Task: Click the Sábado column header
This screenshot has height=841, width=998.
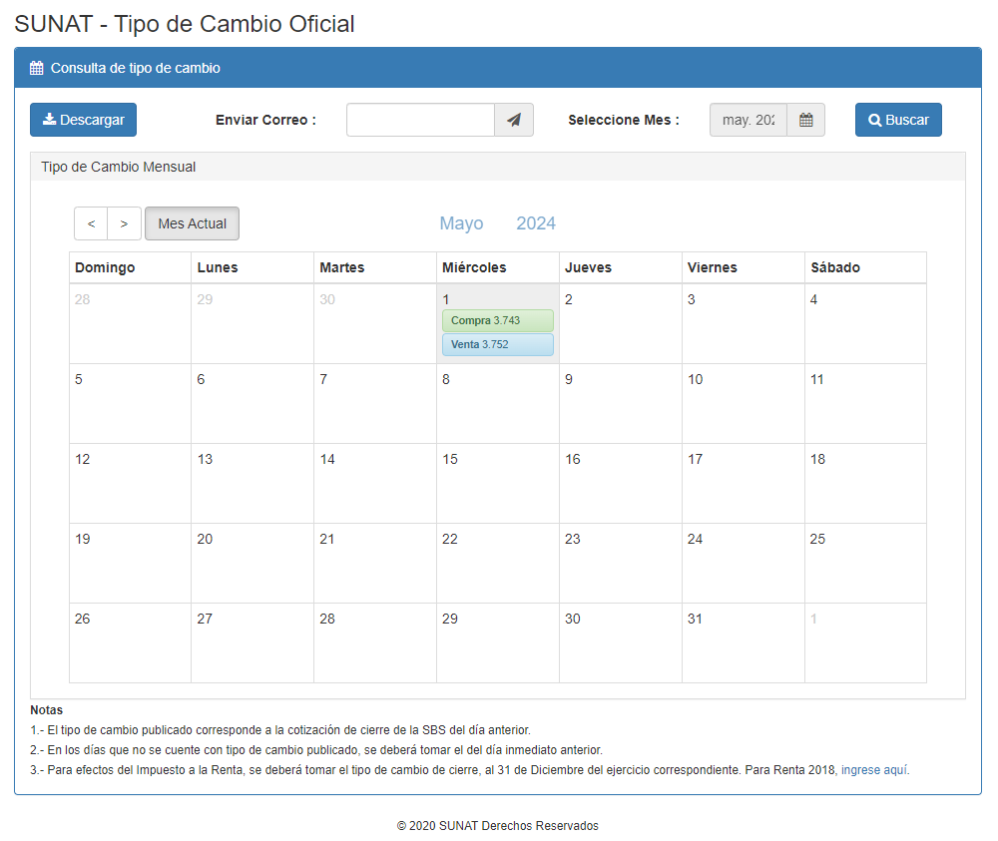Action: pyautogui.click(x=865, y=267)
